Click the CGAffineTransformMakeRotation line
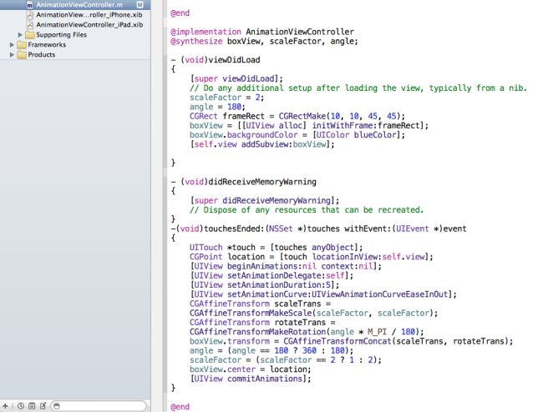The height and width of the screenshot is (412, 543). [307, 332]
